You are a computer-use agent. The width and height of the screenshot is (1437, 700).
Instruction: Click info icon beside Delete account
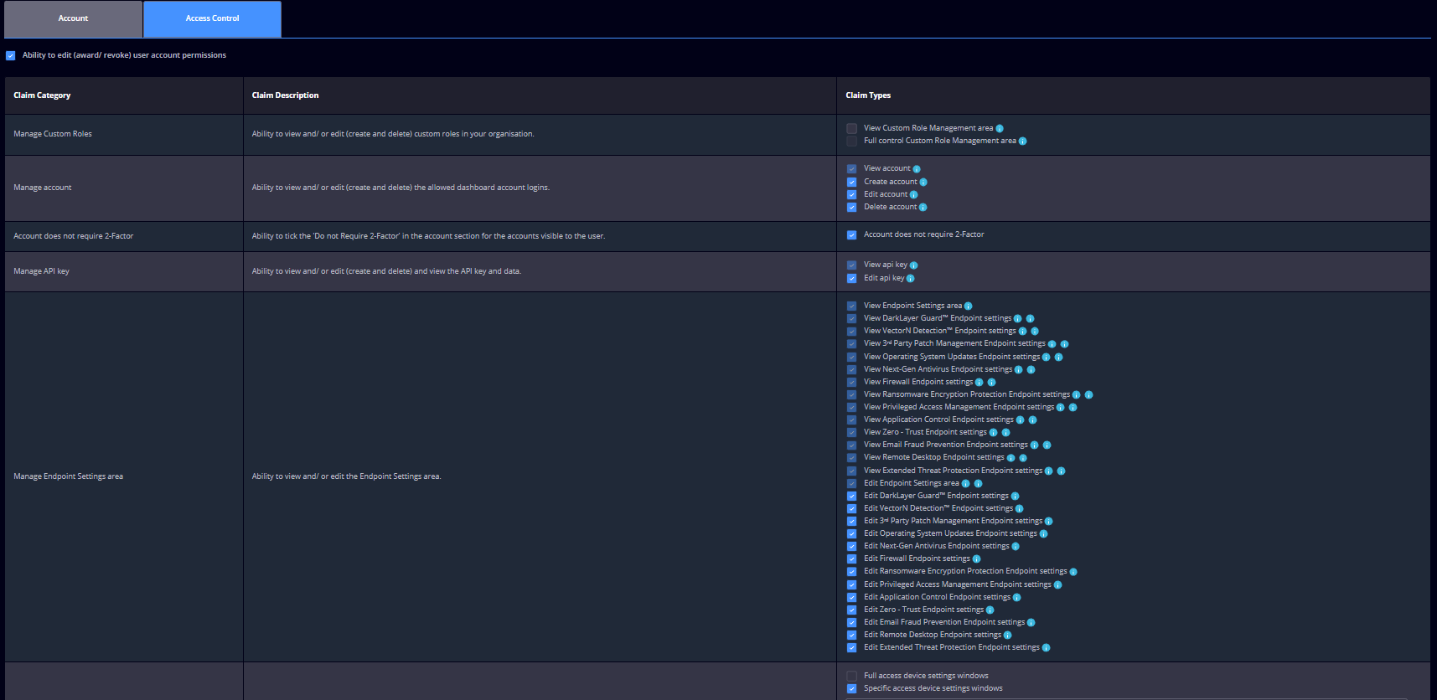(923, 208)
